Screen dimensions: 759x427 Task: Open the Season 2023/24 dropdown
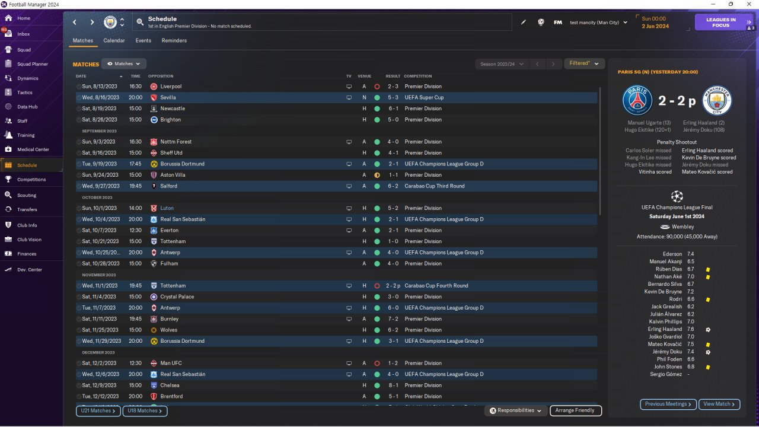(502, 63)
